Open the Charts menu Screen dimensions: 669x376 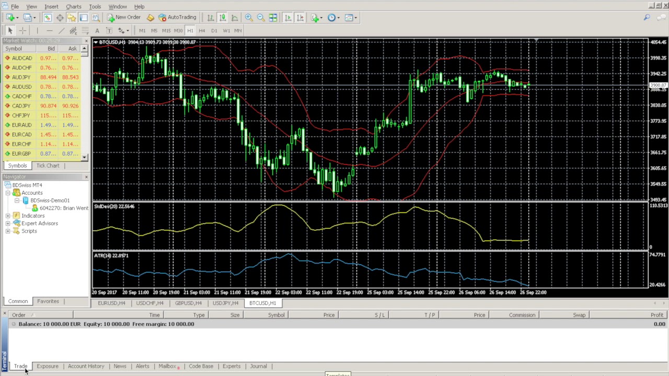73,6
